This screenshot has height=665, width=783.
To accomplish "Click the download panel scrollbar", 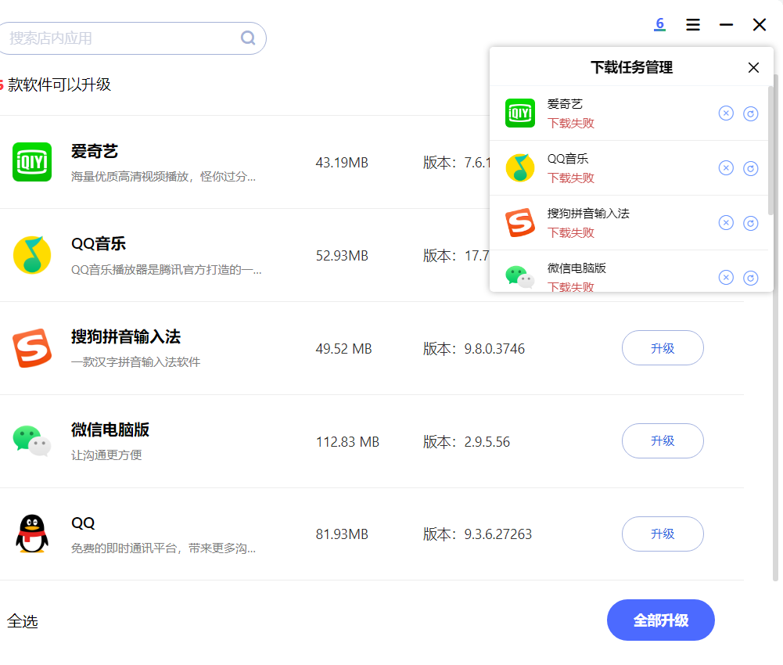I will (770, 150).
